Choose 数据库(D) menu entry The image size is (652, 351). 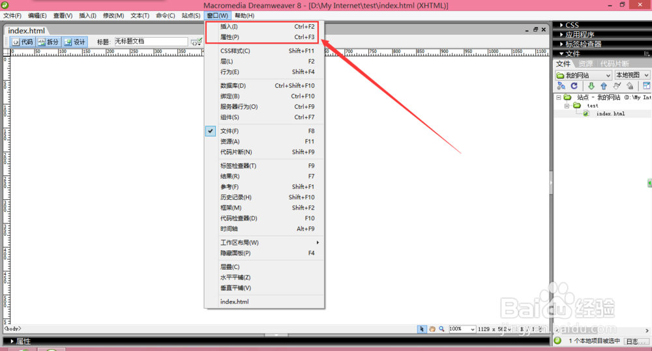pos(265,85)
